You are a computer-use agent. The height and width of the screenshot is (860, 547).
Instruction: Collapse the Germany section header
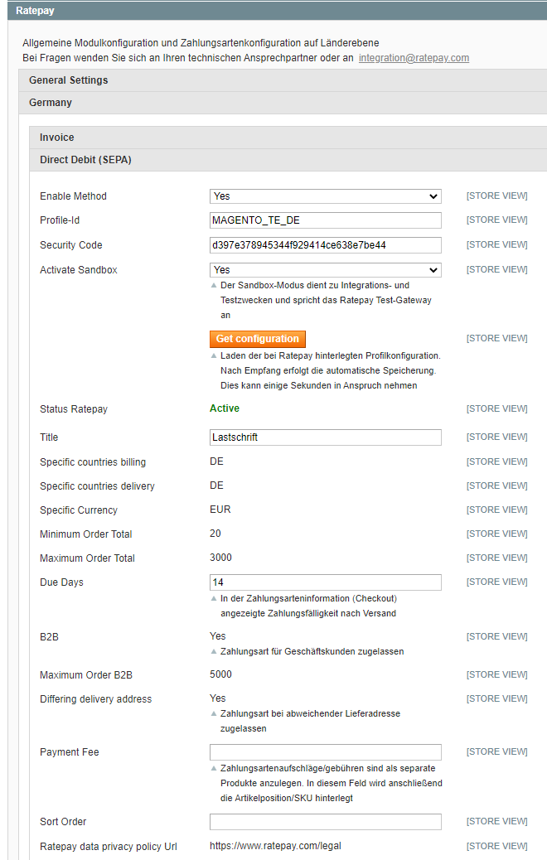pos(51,103)
